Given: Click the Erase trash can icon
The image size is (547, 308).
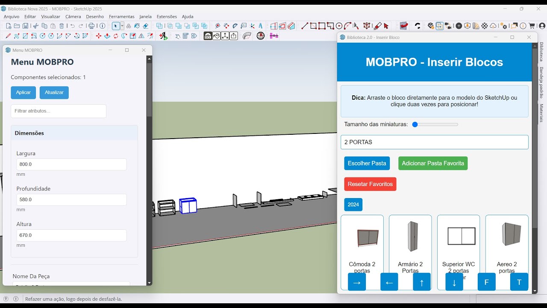Looking at the screenshot, I should [x=62, y=26].
